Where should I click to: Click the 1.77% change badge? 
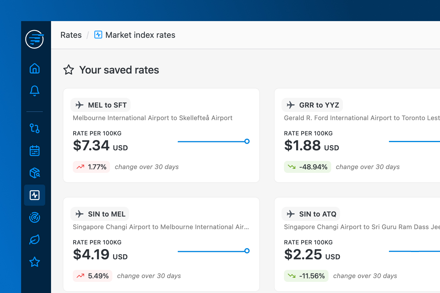(x=91, y=167)
